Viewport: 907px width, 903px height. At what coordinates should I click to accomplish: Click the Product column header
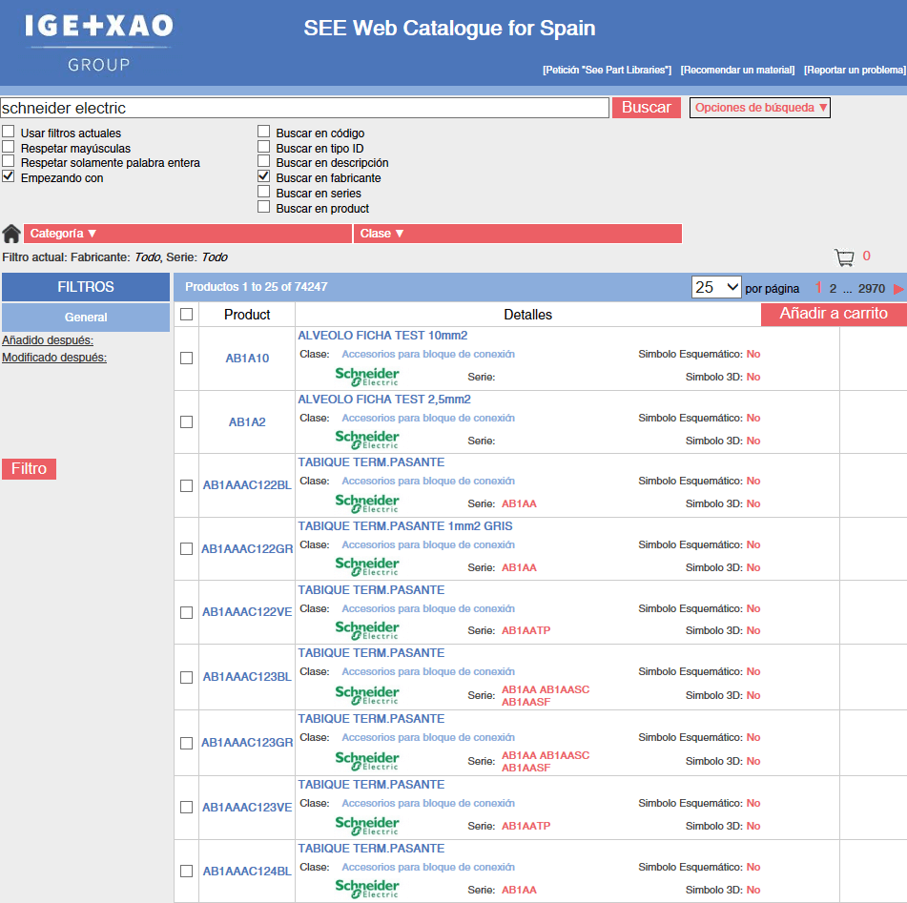(x=247, y=314)
